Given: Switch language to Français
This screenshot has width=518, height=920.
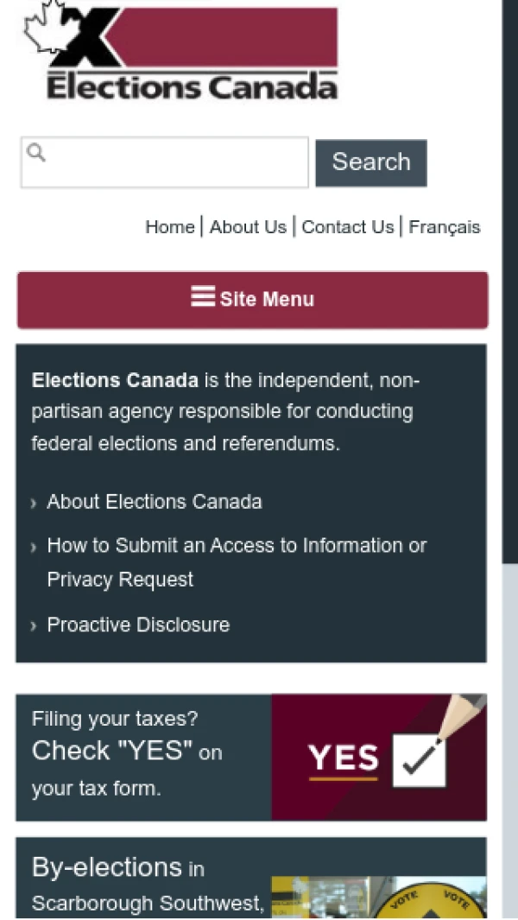Looking at the screenshot, I should [444, 227].
